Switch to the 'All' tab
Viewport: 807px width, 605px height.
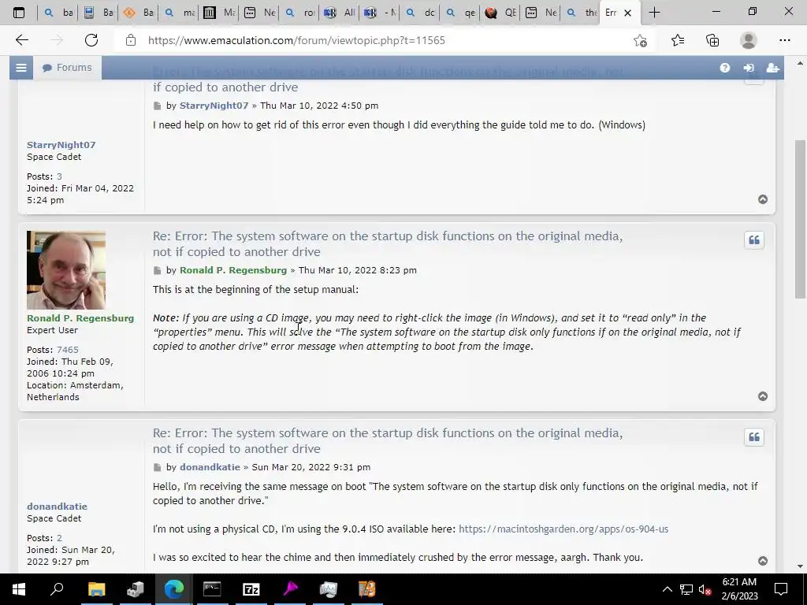(340, 13)
